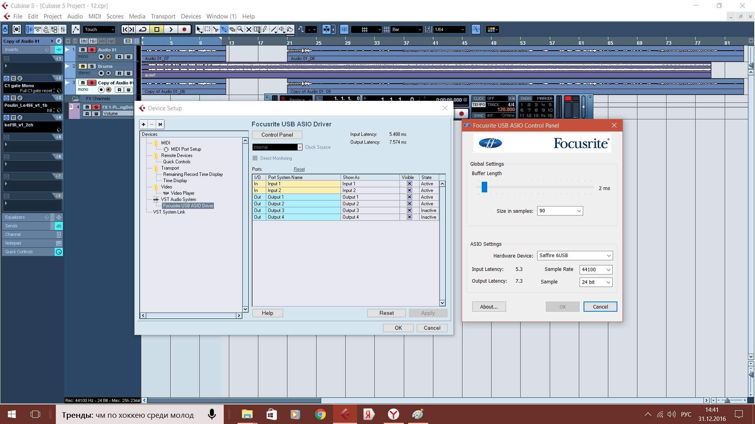
Task: Select the Zoom magnifier tool
Action: [240, 29]
